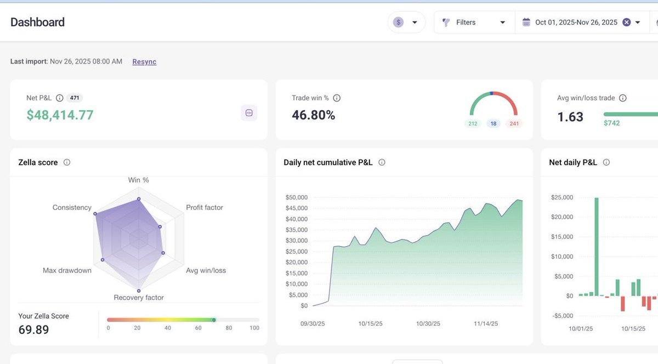Viewport: 658px width, 364px height.
Task: Click the Zella score marker on gradient bar
Action: coord(214,320)
